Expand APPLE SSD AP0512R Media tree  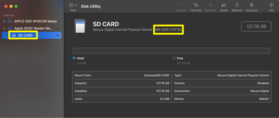4,21
